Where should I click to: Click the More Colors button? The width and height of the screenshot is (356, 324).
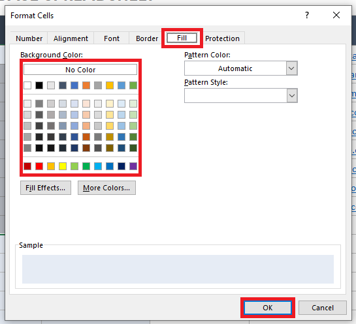point(106,188)
